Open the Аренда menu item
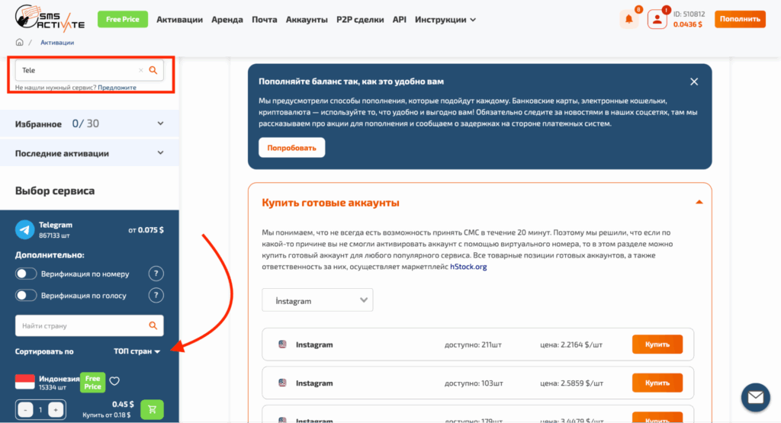 pos(227,19)
